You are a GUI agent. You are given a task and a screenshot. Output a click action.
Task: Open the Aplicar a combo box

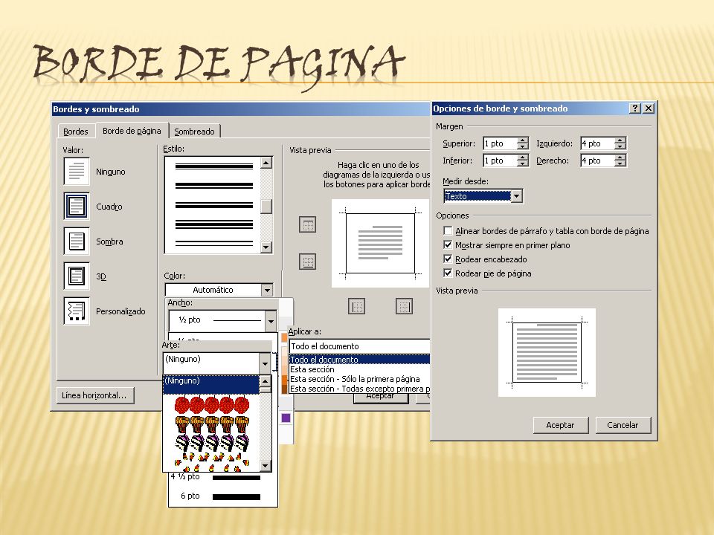pyautogui.click(x=359, y=346)
